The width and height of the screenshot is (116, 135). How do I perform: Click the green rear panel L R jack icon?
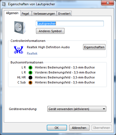[x=30, y=68]
